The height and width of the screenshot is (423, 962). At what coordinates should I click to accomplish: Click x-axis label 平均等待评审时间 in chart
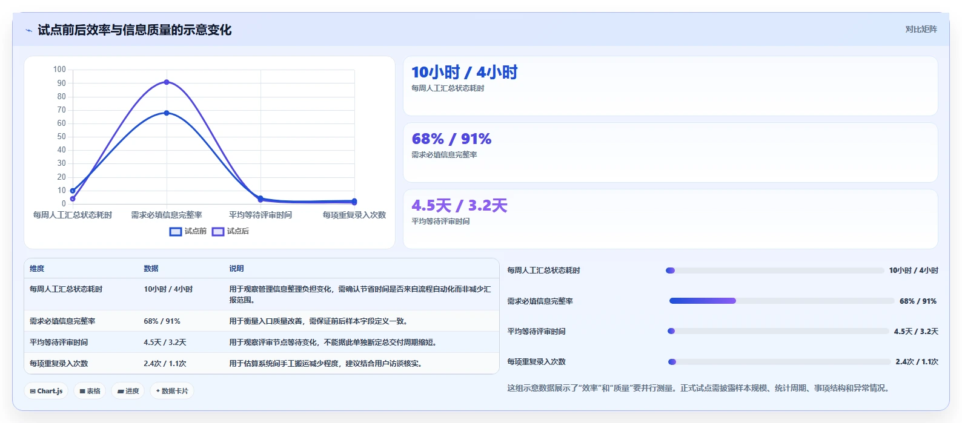click(260, 215)
